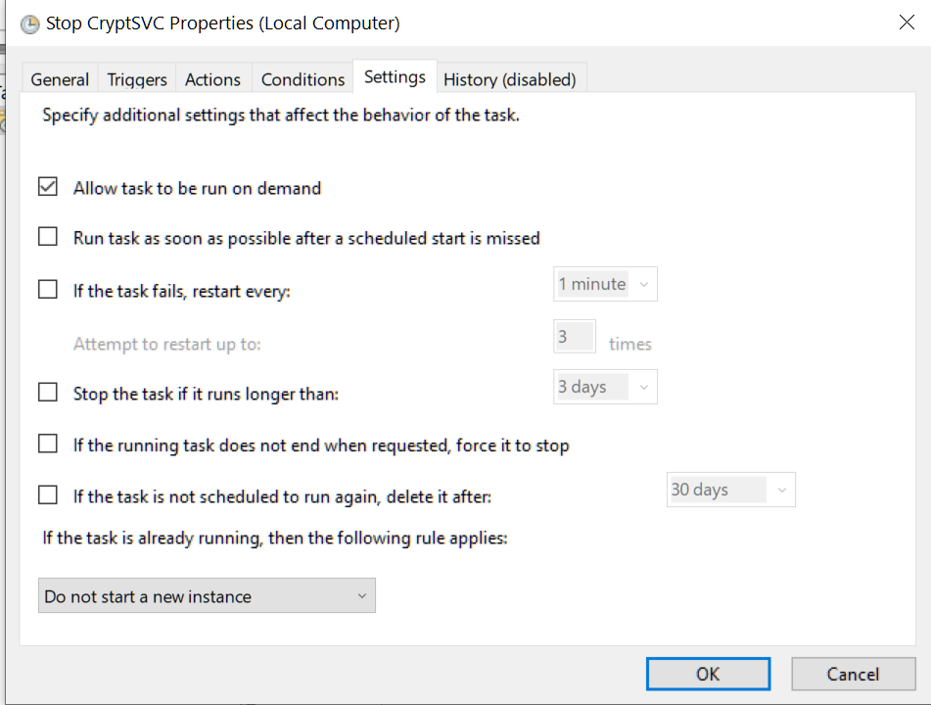931x705 pixels.
Task: Open the Triggers tab
Action: coord(136,79)
